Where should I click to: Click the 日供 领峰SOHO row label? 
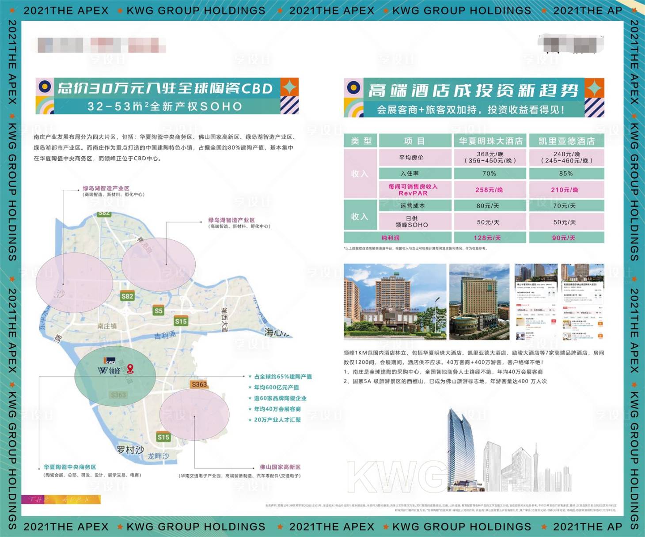[x=415, y=222]
